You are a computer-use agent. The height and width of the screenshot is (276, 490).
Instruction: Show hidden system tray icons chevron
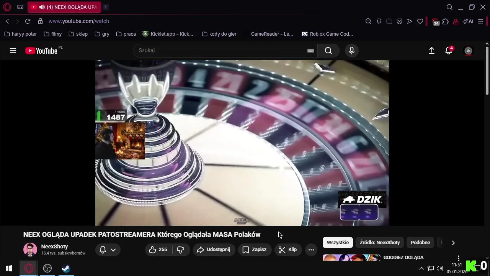point(421,268)
